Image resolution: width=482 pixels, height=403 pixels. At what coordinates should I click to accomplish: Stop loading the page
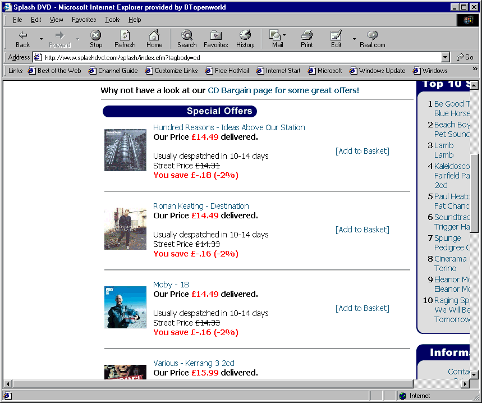click(x=96, y=39)
